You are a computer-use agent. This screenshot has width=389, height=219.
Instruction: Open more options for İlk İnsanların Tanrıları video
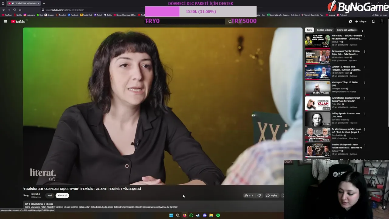[x=365, y=51]
